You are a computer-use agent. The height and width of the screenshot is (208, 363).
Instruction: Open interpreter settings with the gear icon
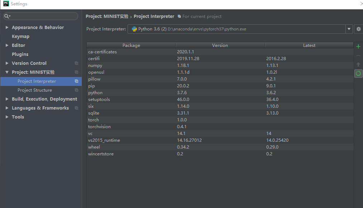tap(358, 29)
